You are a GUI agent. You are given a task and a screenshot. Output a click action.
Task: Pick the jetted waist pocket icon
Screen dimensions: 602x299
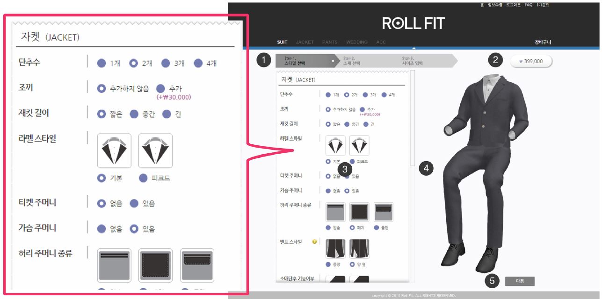pos(335,212)
